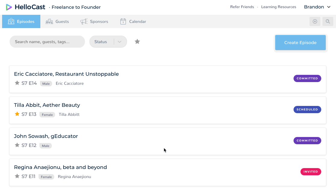Click the HelloCast logo icon

(9, 7)
